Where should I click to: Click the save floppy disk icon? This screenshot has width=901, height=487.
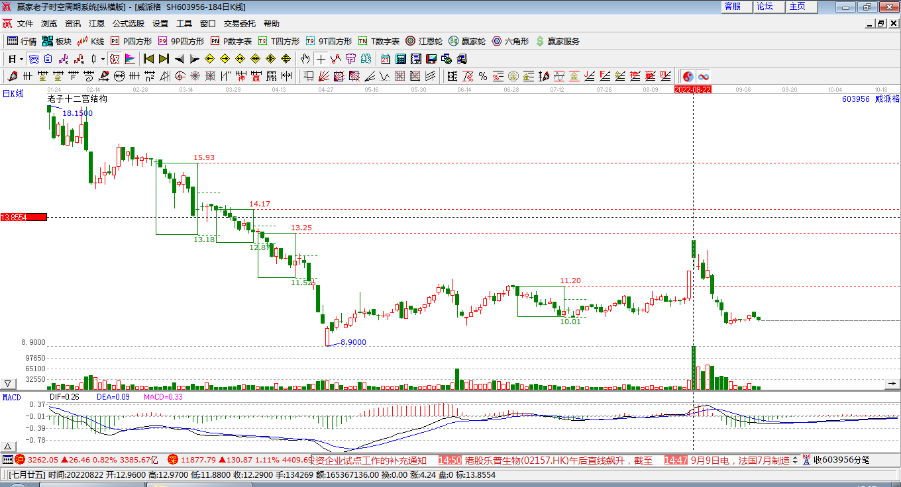click(x=431, y=59)
